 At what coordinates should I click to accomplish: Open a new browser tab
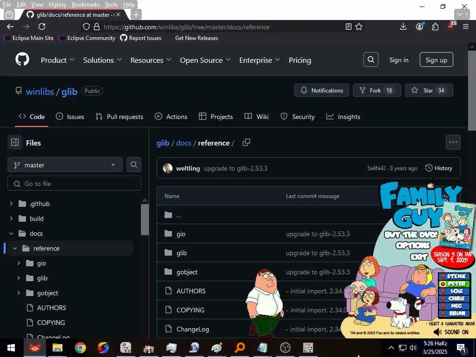136,14
